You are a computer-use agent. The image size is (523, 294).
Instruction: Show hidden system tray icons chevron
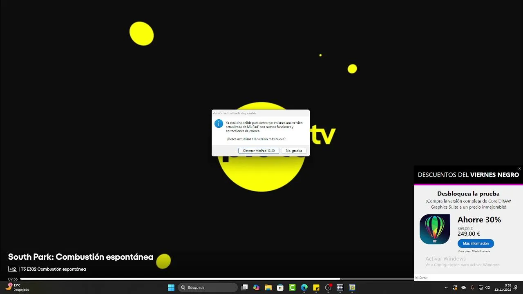pos(446,287)
